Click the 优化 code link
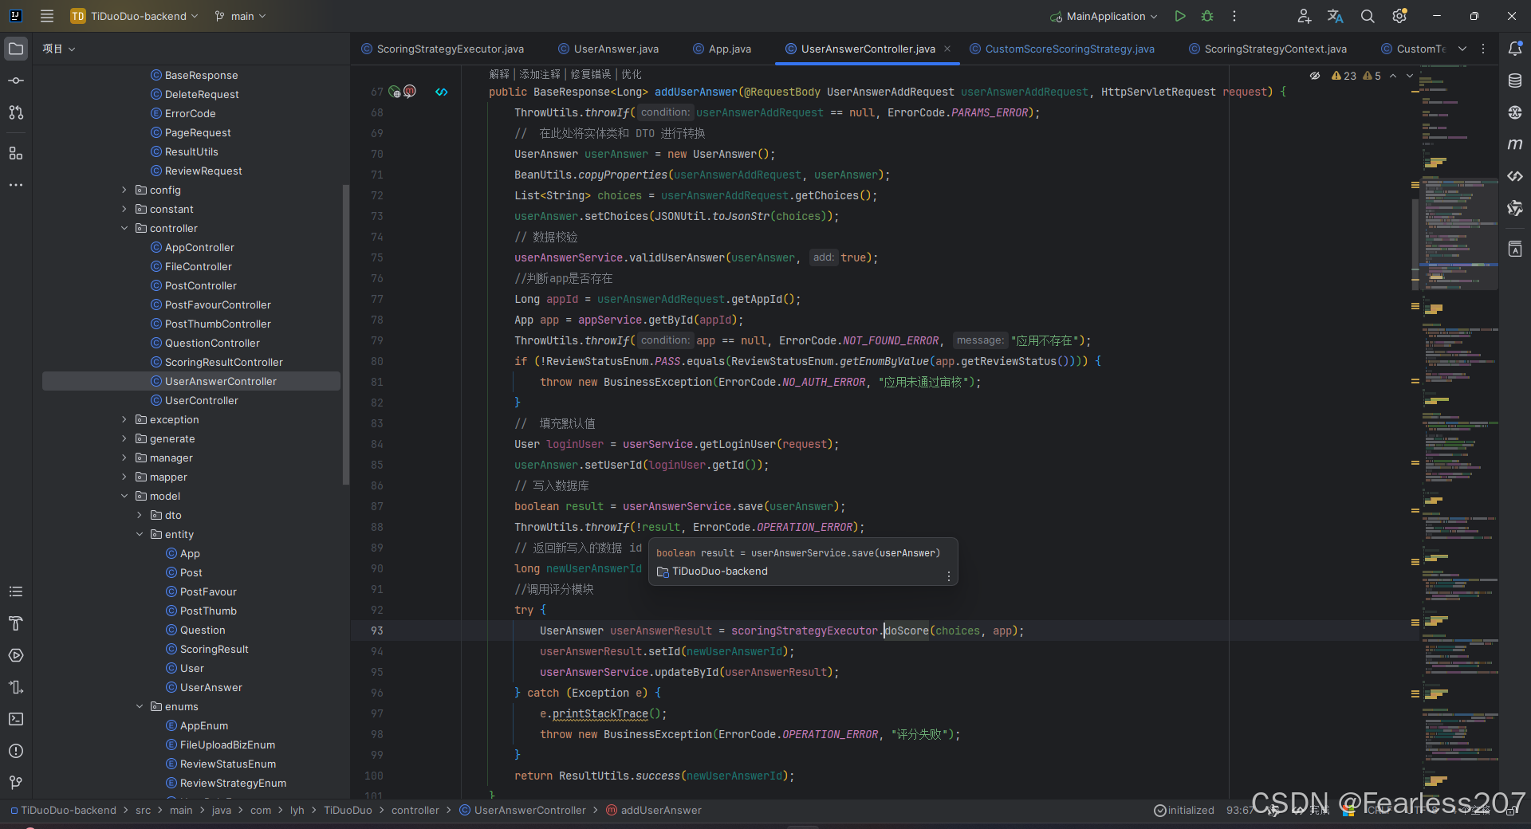Viewport: 1531px width, 829px height. (632, 74)
